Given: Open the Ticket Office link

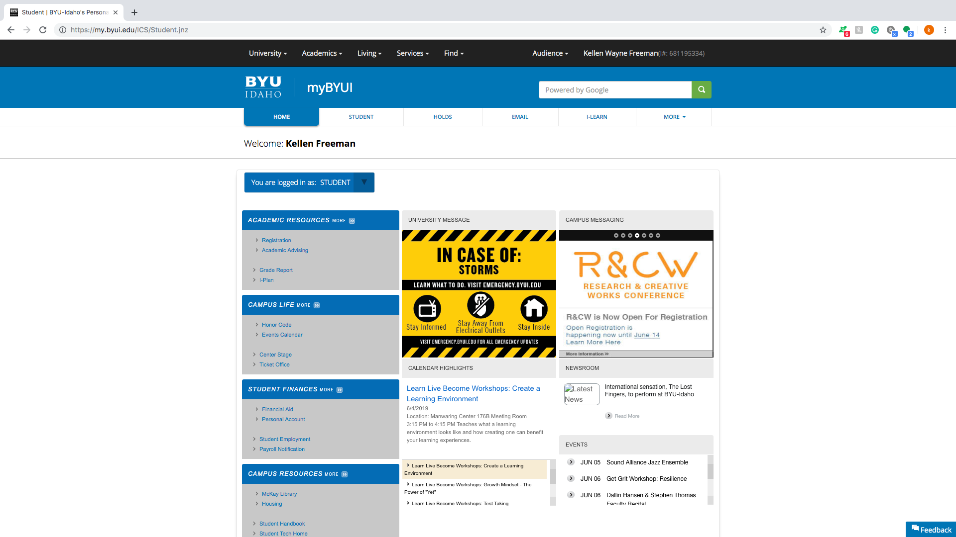Looking at the screenshot, I should click(x=274, y=364).
